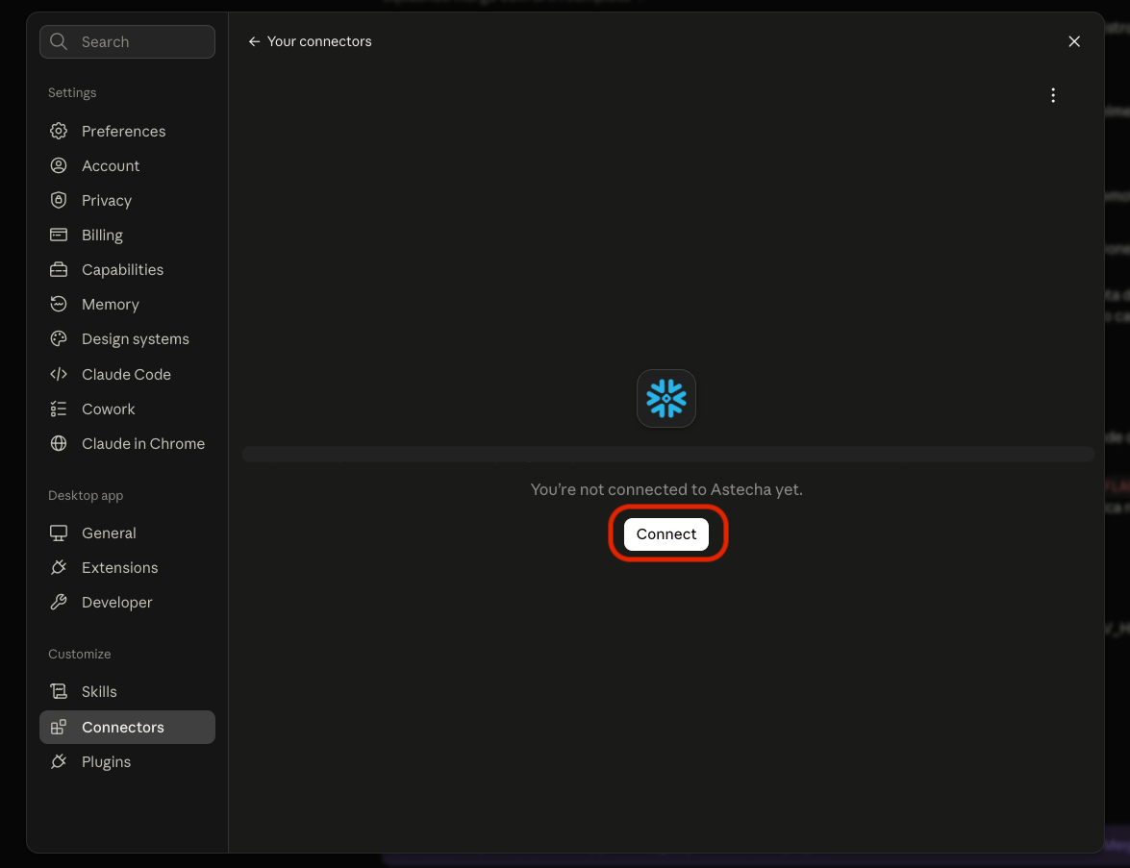This screenshot has height=868, width=1130.
Task: Click the Developer wrench icon
Action: coord(59,602)
